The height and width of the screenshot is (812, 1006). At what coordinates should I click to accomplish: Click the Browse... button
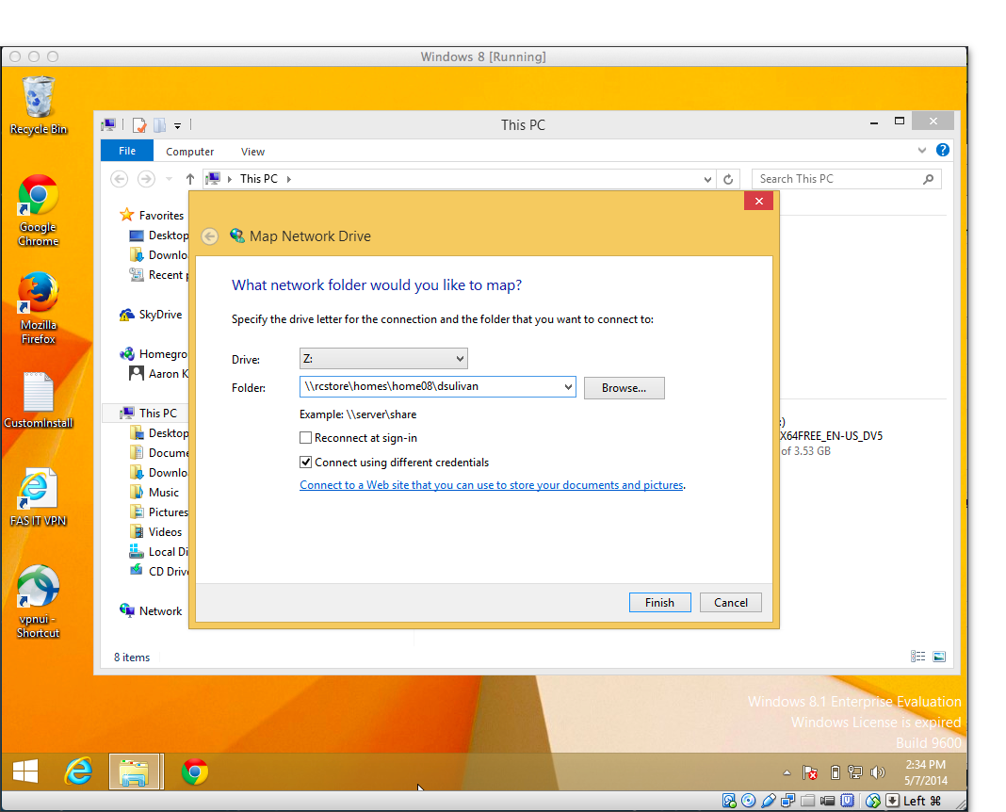624,388
